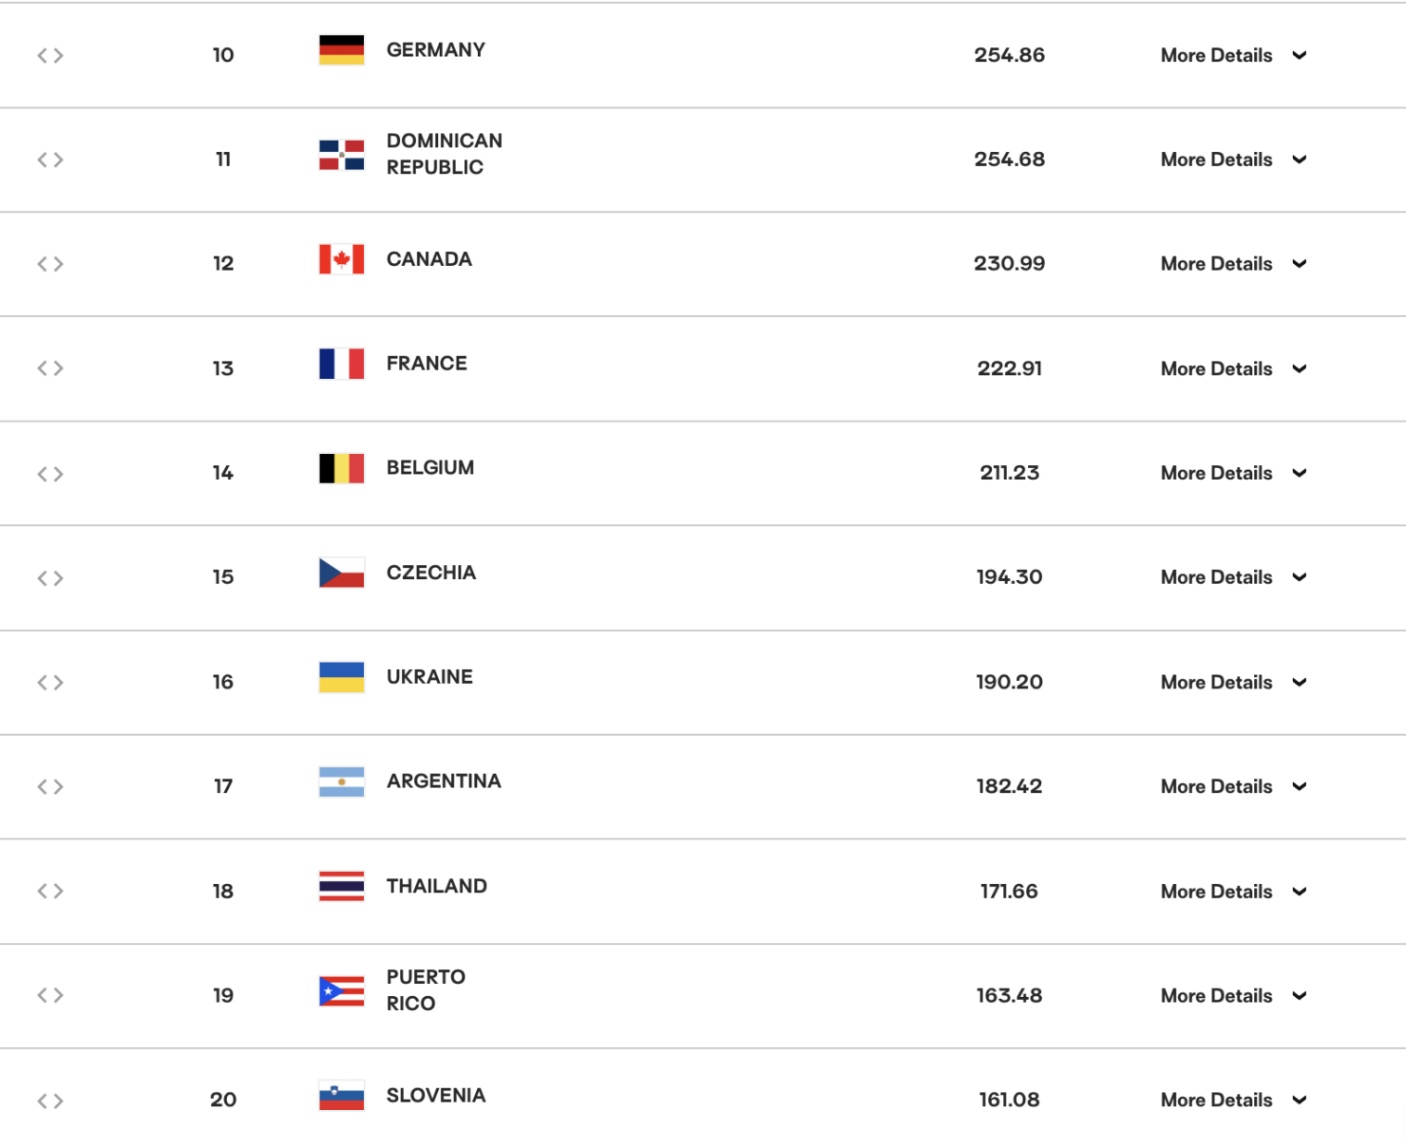Click the Puerto Rico flag icon
1406x1148 pixels.
tap(341, 990)
